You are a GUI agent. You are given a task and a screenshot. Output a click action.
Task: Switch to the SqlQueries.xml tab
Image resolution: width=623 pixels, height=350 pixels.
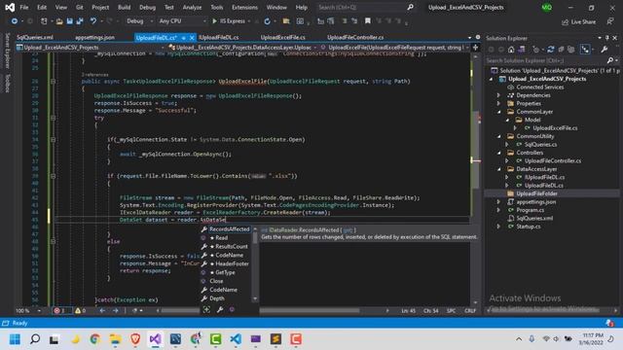click(x=35, y=37)
